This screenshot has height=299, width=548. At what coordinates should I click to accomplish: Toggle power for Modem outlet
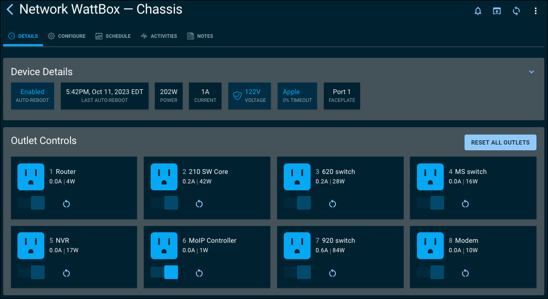[430, 272]
